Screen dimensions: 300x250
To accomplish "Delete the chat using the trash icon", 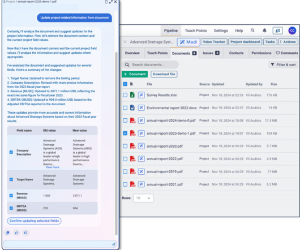I will [x=106, y=2].
